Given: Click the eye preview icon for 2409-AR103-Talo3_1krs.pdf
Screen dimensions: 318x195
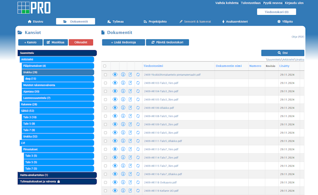Looking at the screenshot, I should 115,83.
